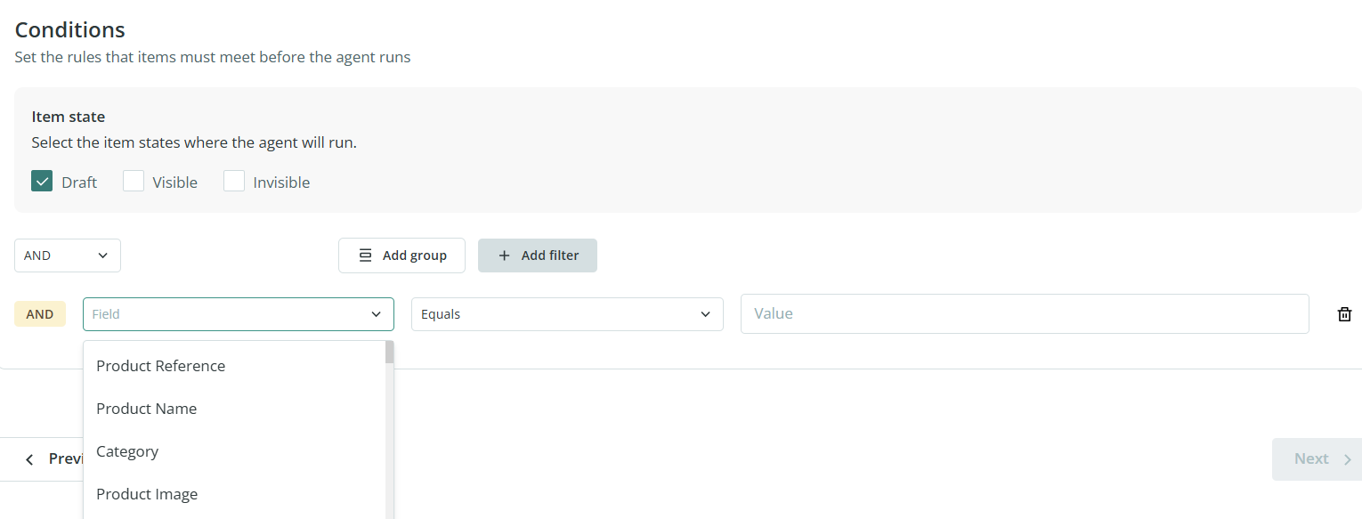Select Product Reference from the field list

160,366
